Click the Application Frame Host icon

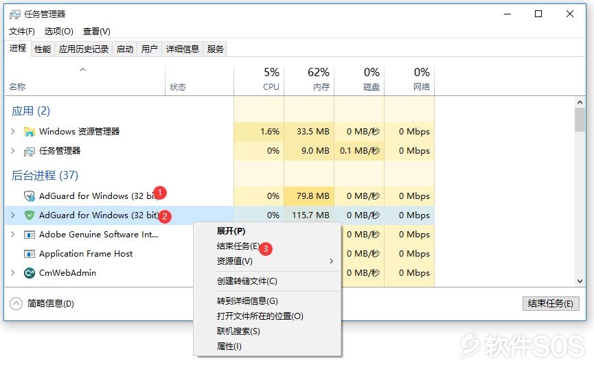point(29,254)
